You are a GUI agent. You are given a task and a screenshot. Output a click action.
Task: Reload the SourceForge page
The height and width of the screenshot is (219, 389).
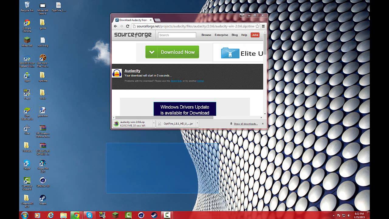(128, 26)
